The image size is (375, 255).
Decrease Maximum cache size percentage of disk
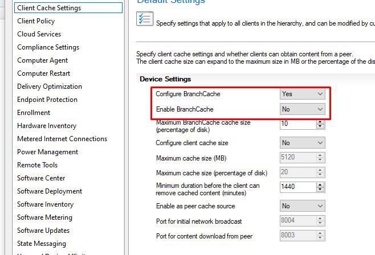(320, 175)
